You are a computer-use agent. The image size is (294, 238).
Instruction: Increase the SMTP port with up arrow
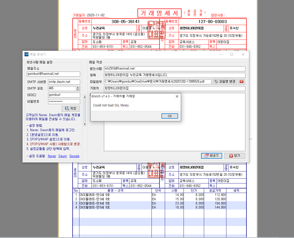(x=78, y=87)
